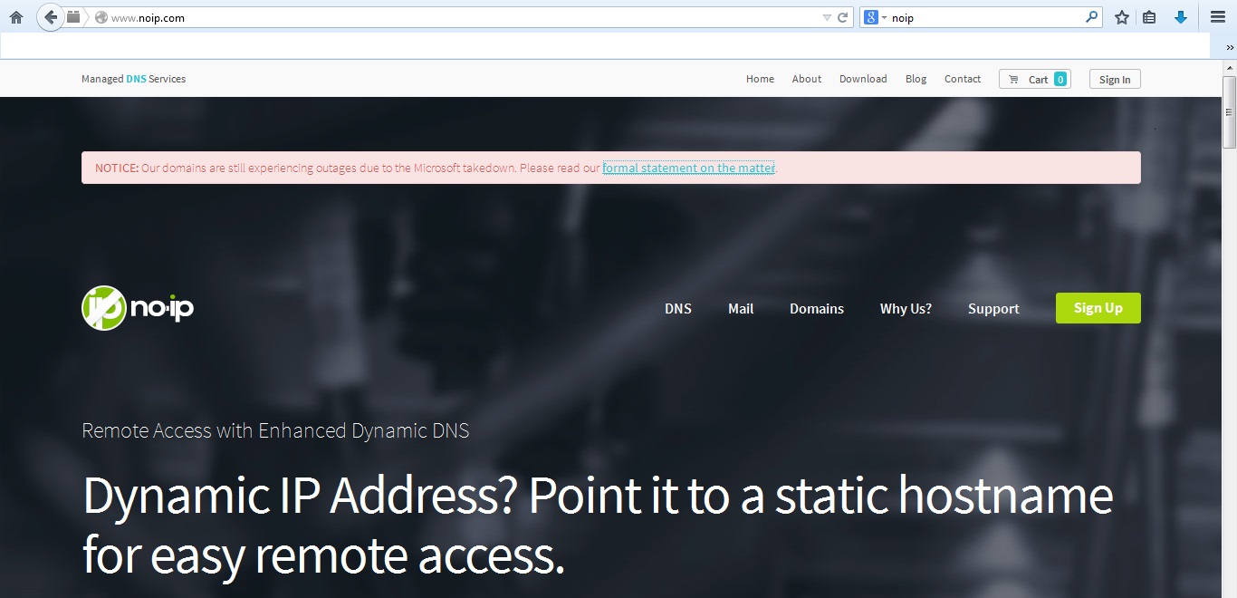Click the Managed DNS Services text
The height and width of the screenshot is (598, 1237).
coord(133,79)
